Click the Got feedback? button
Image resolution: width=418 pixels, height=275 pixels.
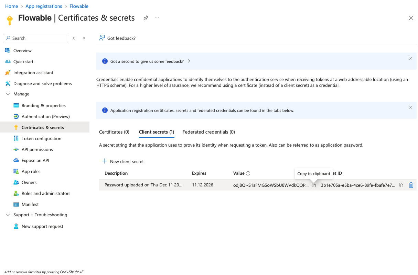click(117, 38)
